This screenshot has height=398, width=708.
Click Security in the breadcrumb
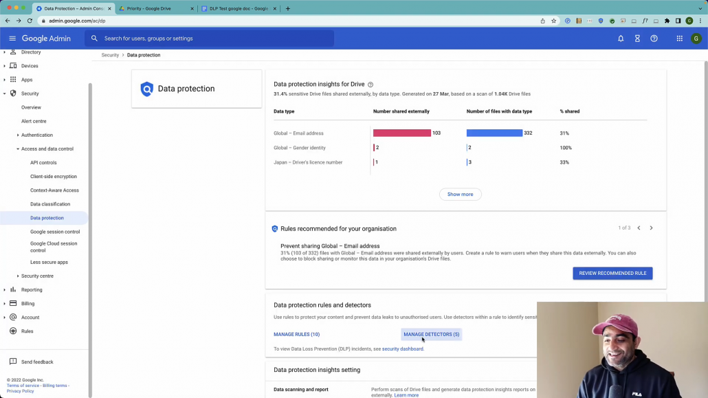(110, 55)
